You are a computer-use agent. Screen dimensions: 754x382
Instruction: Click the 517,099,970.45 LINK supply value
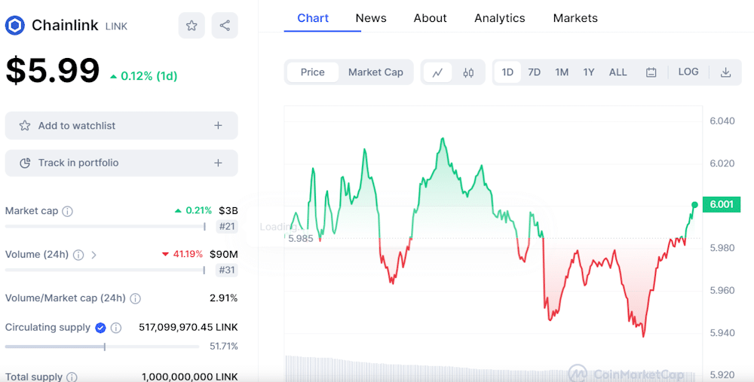point(188,327)
